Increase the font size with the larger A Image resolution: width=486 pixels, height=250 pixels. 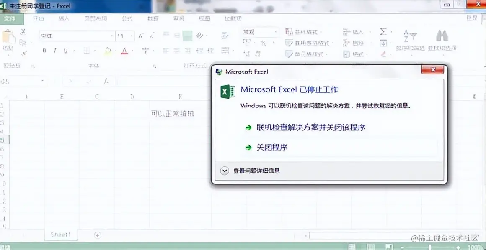[x=140, y=36]
